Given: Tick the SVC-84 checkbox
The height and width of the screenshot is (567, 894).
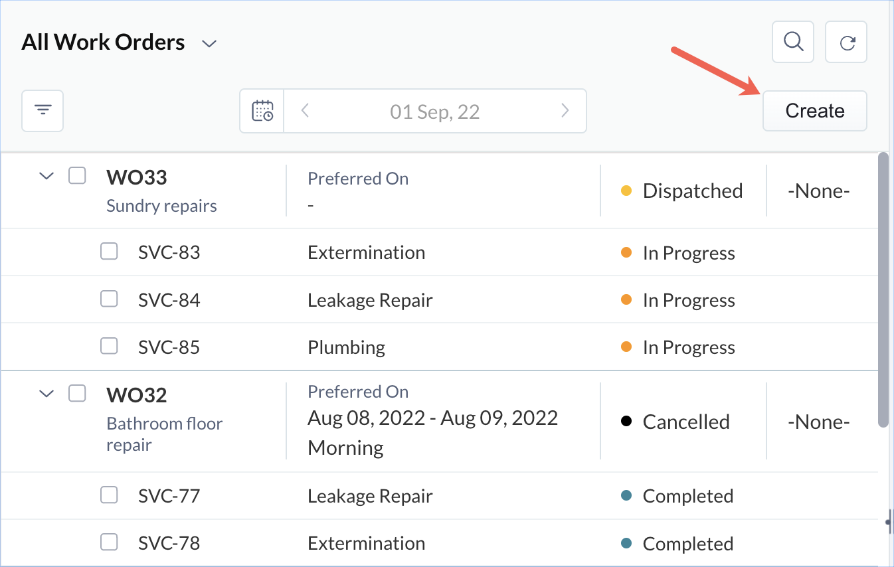Looking at the screenshot, I should (x=109, y=299).
